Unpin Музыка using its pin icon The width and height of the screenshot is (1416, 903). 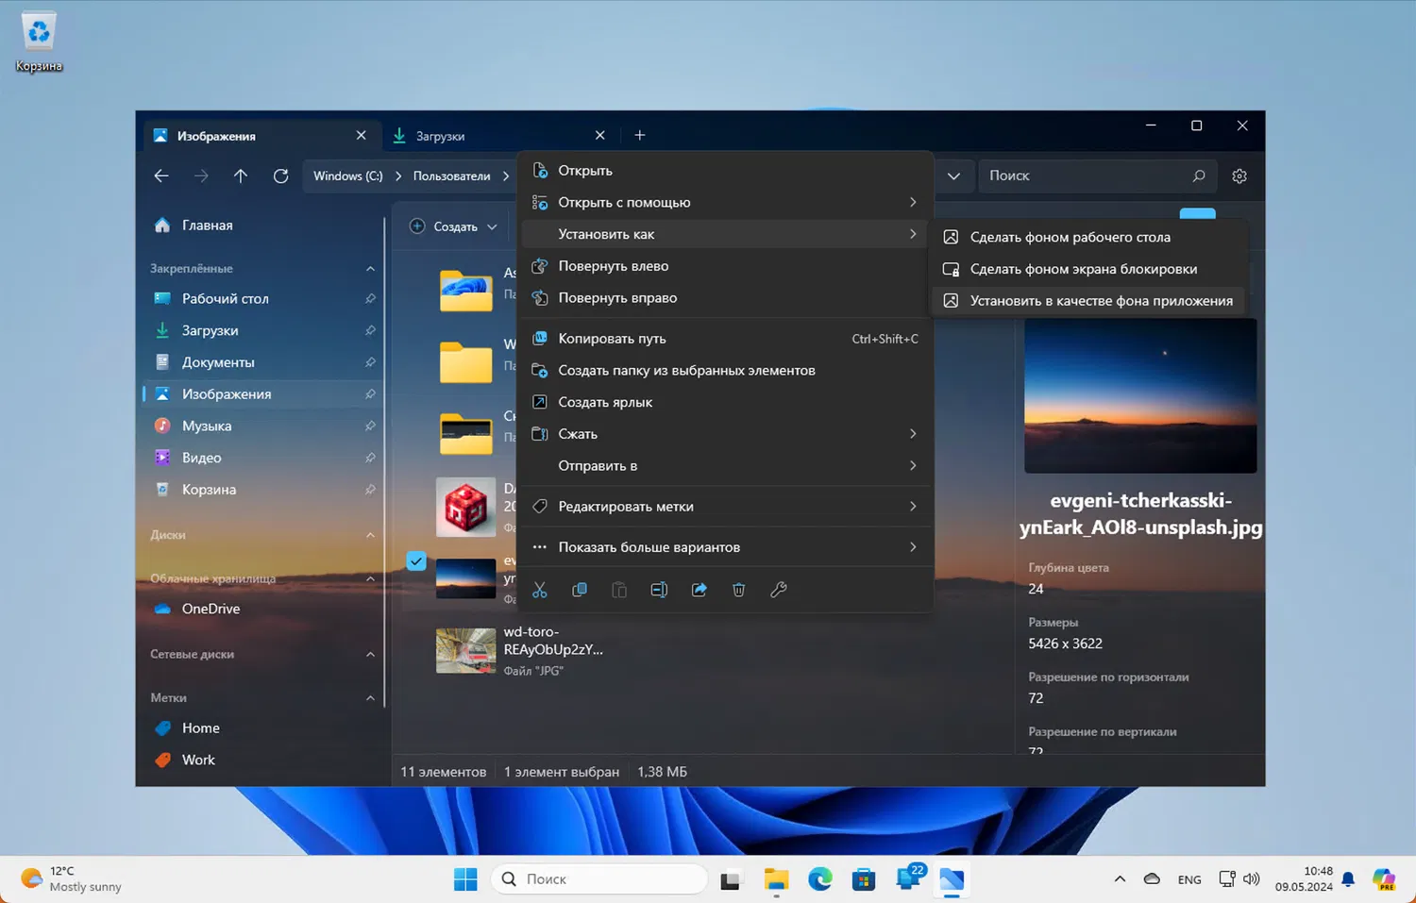(x=370, y=426)
